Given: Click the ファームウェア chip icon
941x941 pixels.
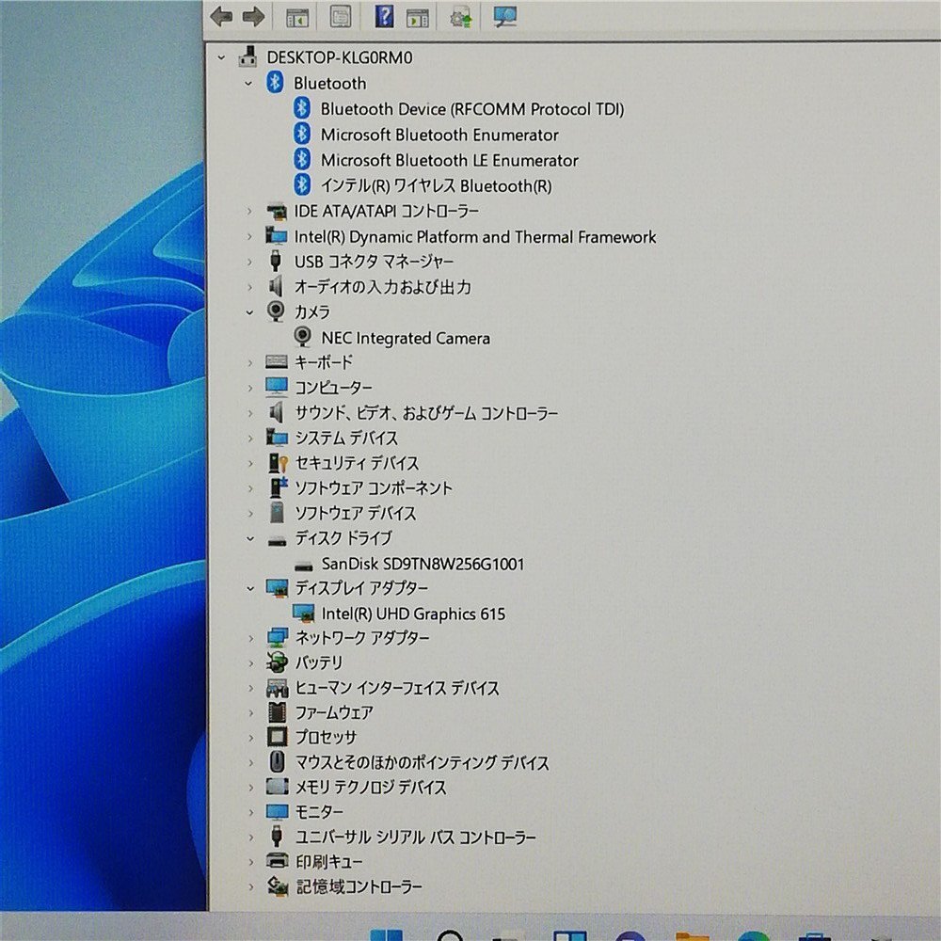Looking at the screenshot, I should [x=278, y=712].
